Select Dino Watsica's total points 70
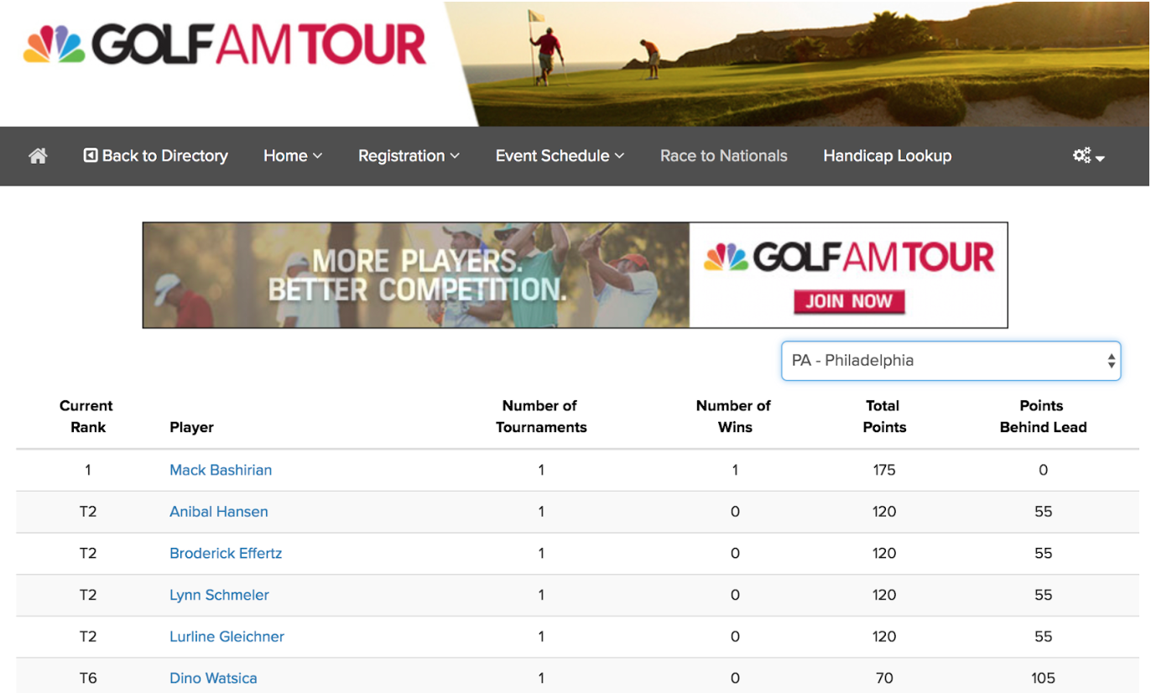The image size is (1151, 693). [x=884, y=678]
